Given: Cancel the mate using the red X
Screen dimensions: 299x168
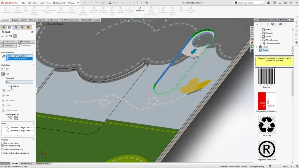Looking at the screenshot, I should [x=6, y=36].
